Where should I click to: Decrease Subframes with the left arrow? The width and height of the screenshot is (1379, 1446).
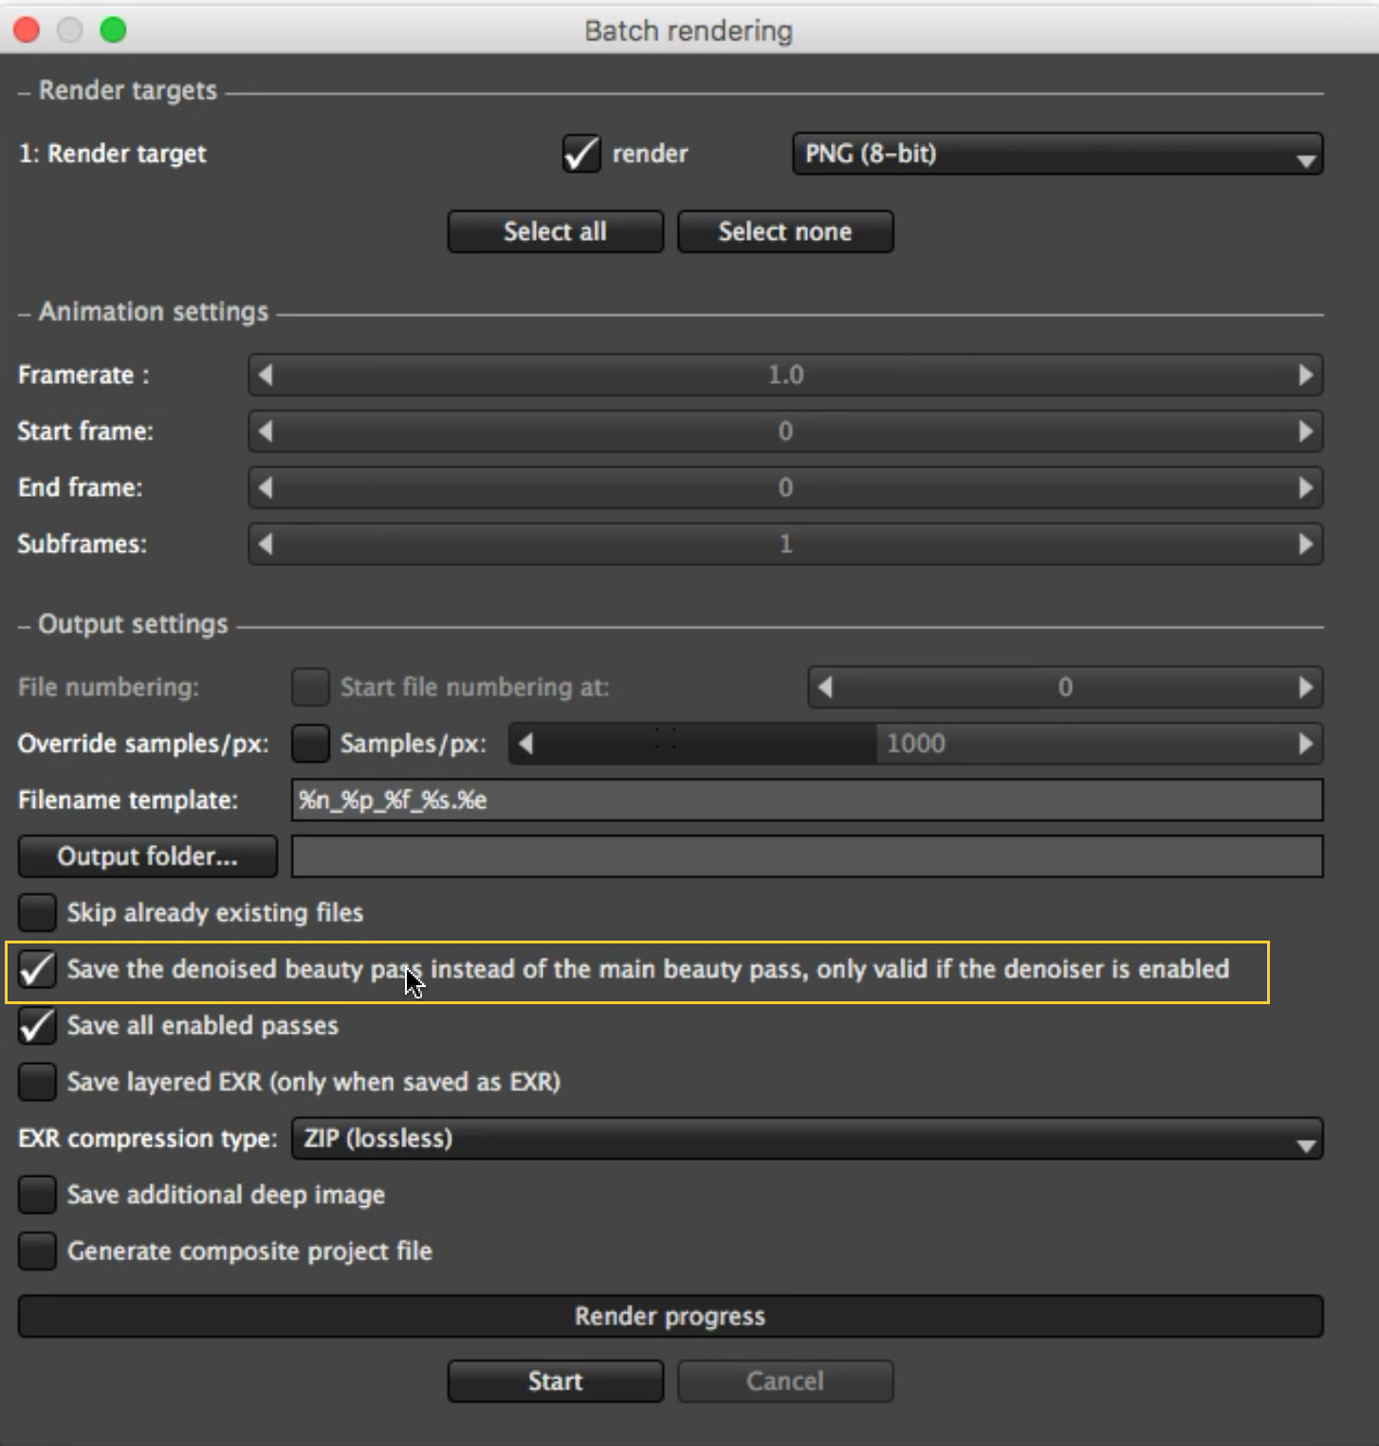pos(266,544)
